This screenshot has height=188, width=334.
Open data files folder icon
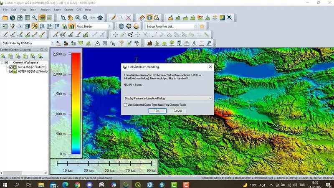point(5,18)
